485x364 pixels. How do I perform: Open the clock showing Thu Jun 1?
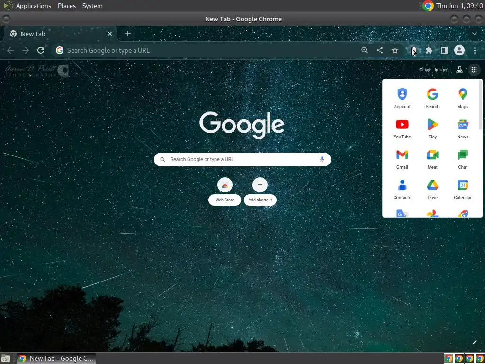click(x=459, y=6)
